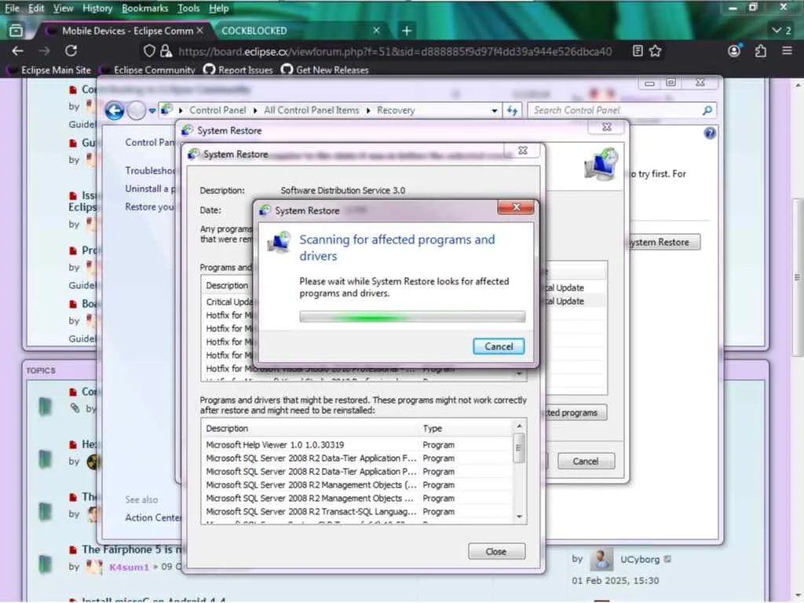Toggle reader view icon

(x=638, y=51)
